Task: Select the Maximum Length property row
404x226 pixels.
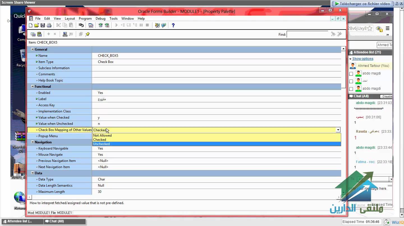Action: point(184,192)
